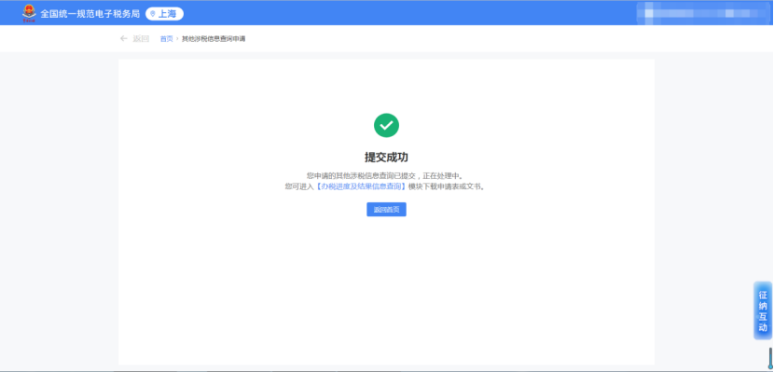Image resolution: width=774 pixels, height=372 pixels.
Task: Click the blurred user account area
Action: 703,13
